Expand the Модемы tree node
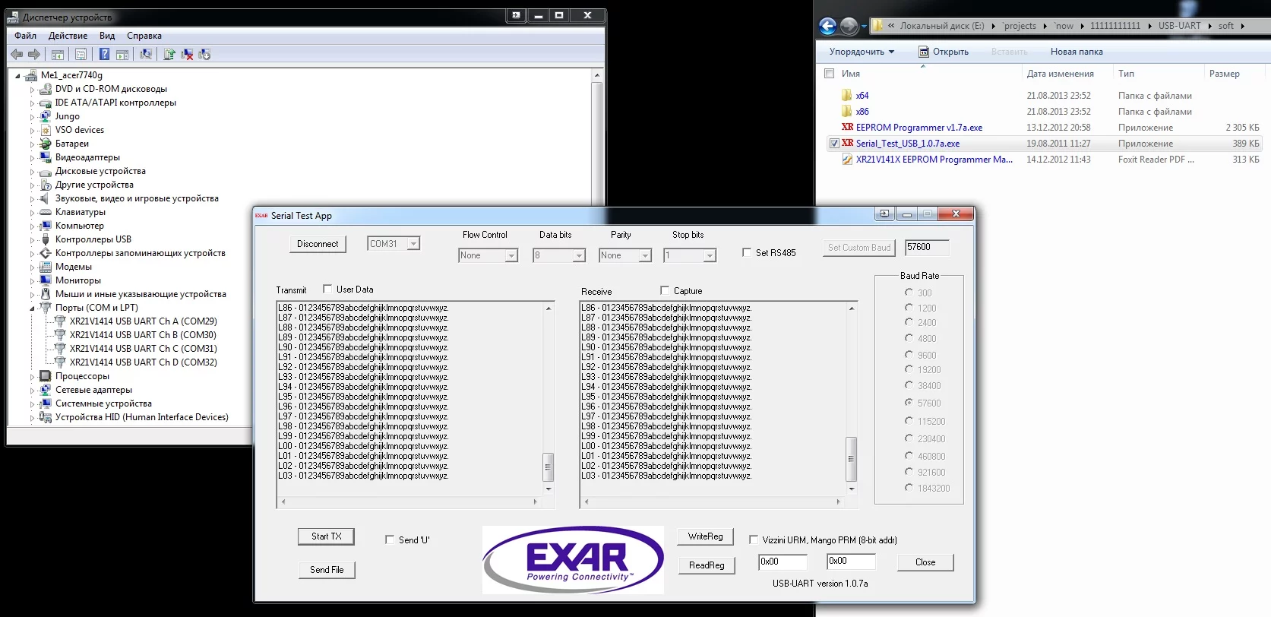The height and width of the screenshot is (617, 1271). [32, 267]
